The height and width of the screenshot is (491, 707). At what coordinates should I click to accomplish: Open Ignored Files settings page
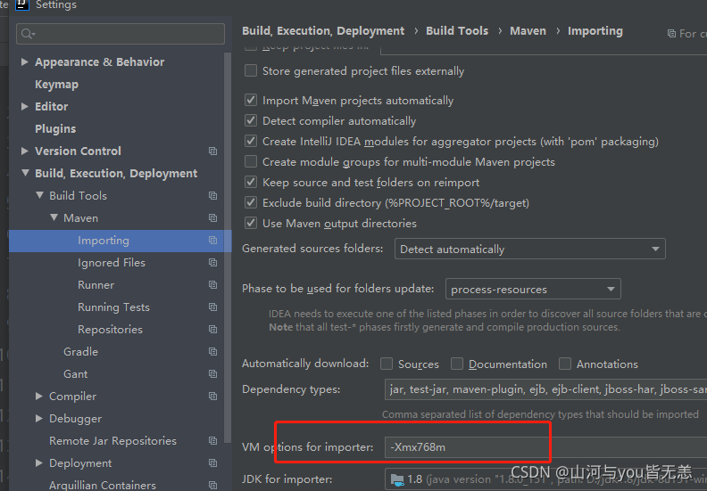coord(112,262)
